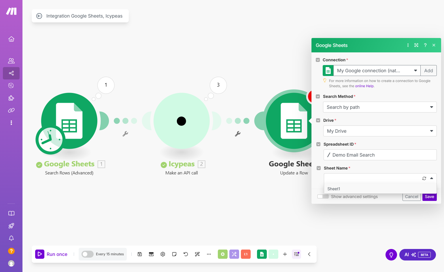Click Run once
This screenshot has height=272, width=444.
point(51,254)
